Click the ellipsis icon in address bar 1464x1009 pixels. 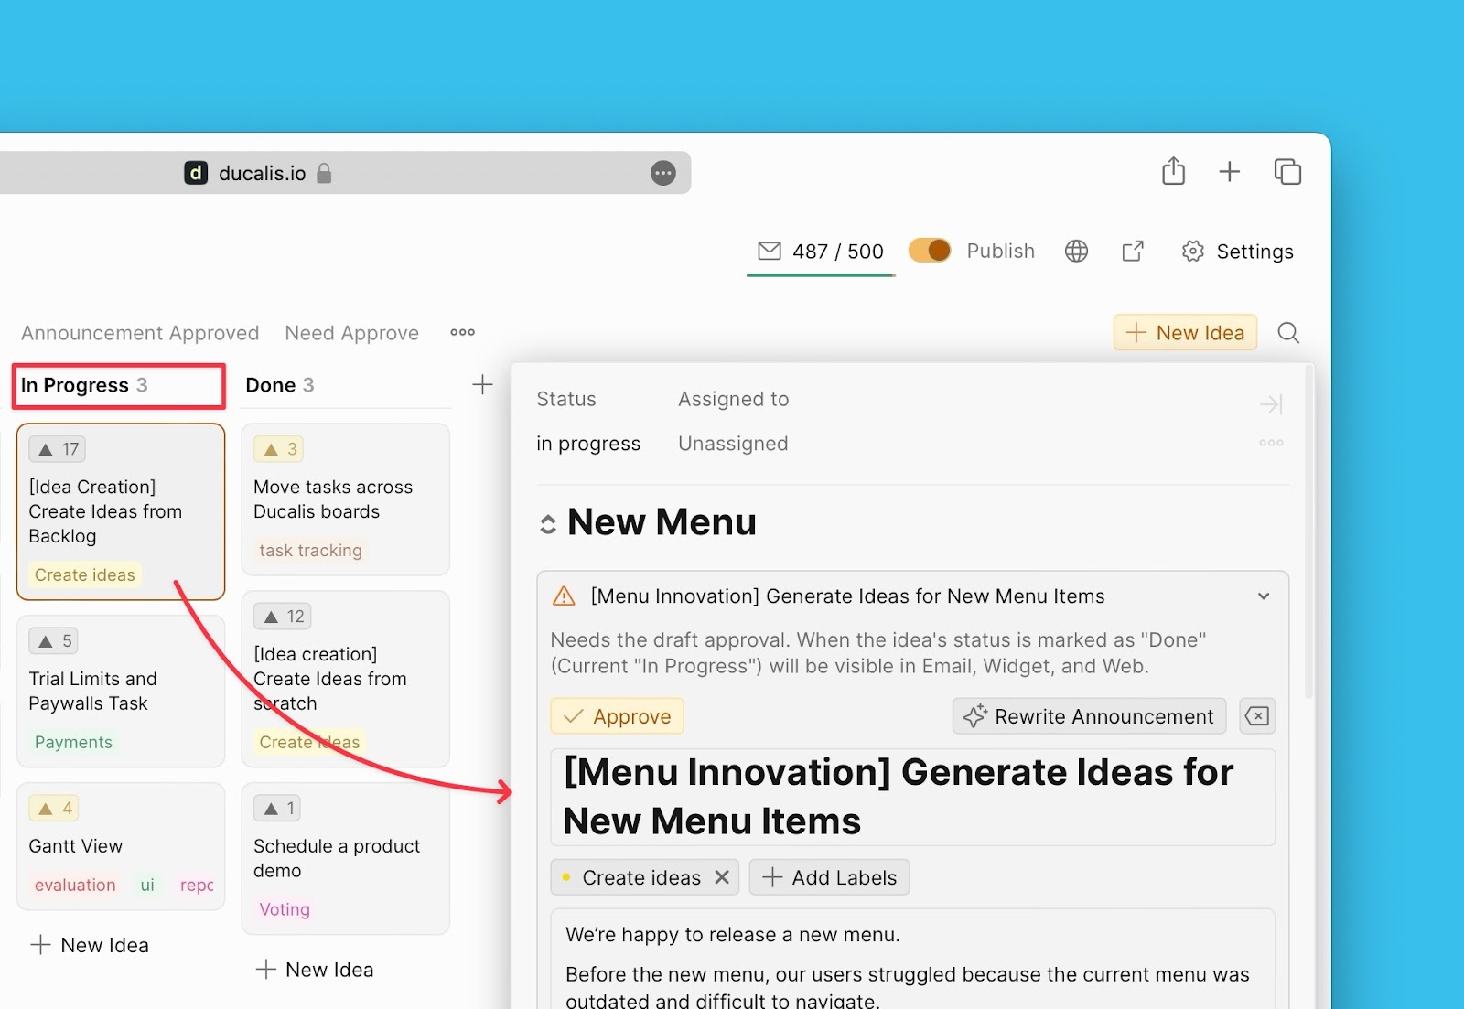(663, 173)
